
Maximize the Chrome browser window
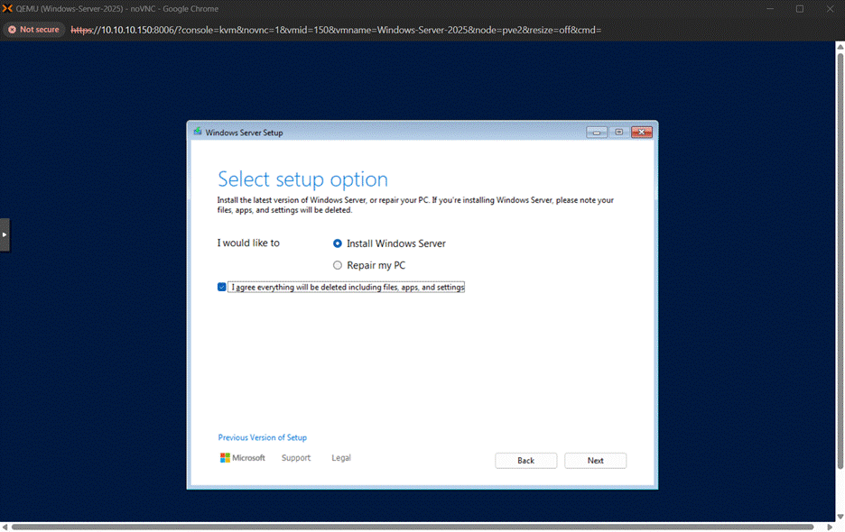(799, 8)
